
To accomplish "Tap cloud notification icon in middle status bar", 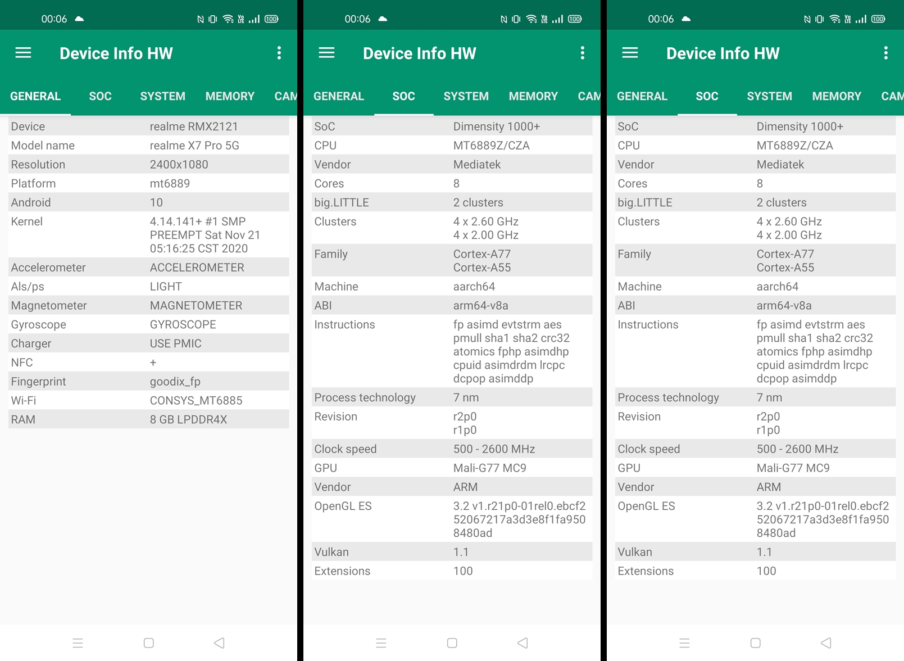I will coord(383,19).
